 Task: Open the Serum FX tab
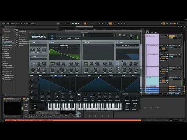[x=60, y=38]
